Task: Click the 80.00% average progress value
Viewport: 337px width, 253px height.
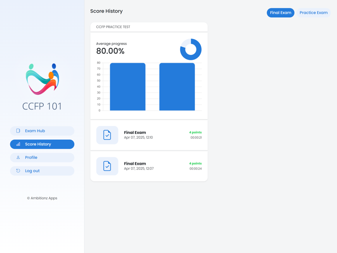Action: 110,51
